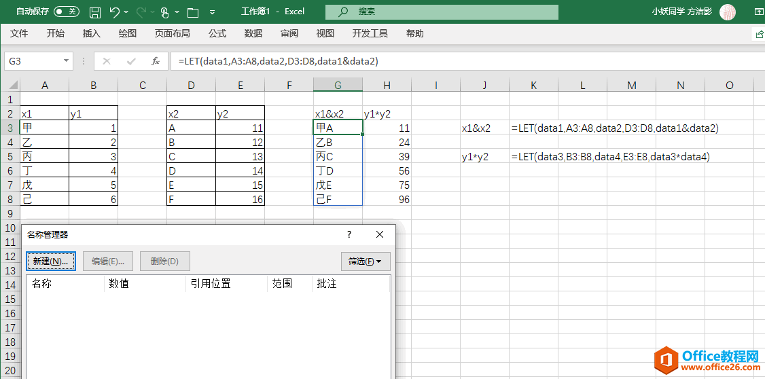Select row 3 header

point(10,128)
